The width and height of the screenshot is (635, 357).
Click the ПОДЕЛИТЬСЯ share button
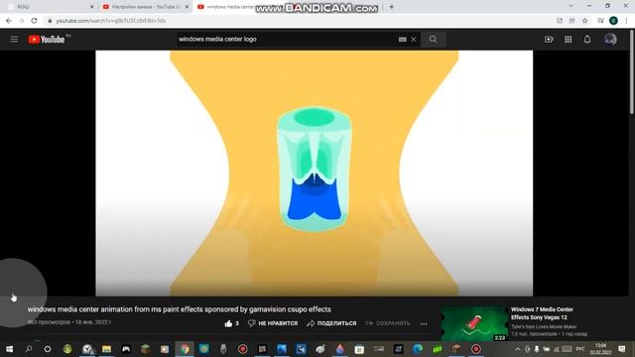[331, 323]
